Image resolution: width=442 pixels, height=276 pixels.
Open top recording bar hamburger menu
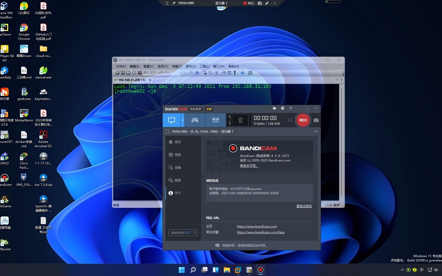(167, 3)
